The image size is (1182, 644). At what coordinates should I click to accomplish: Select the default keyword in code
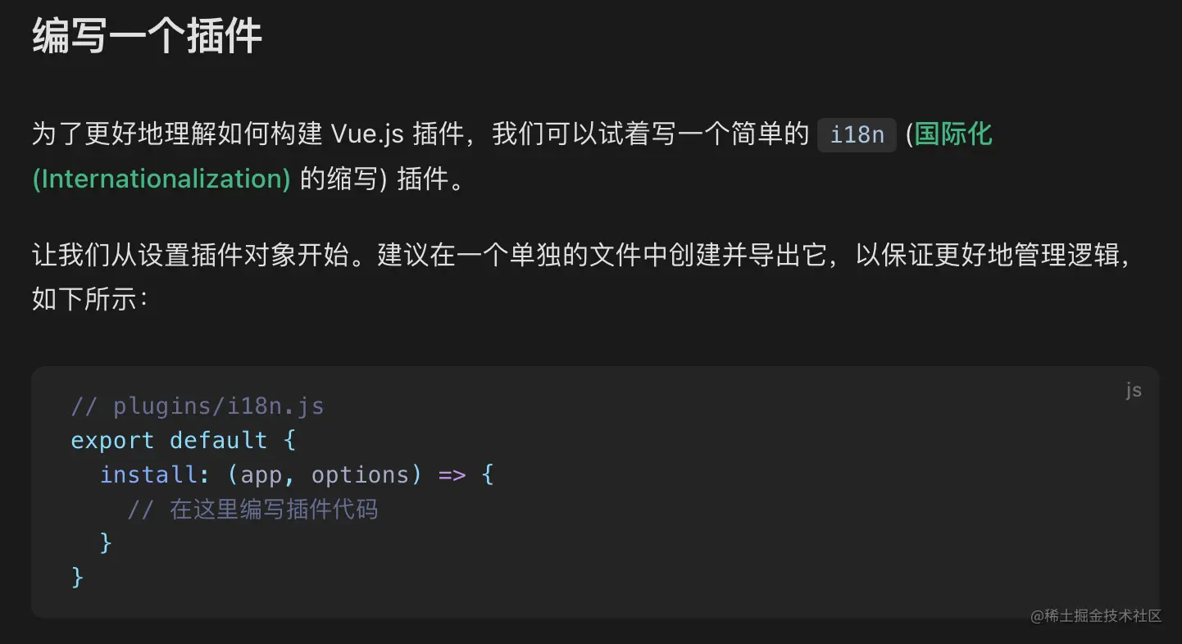(x=219, y=441)
